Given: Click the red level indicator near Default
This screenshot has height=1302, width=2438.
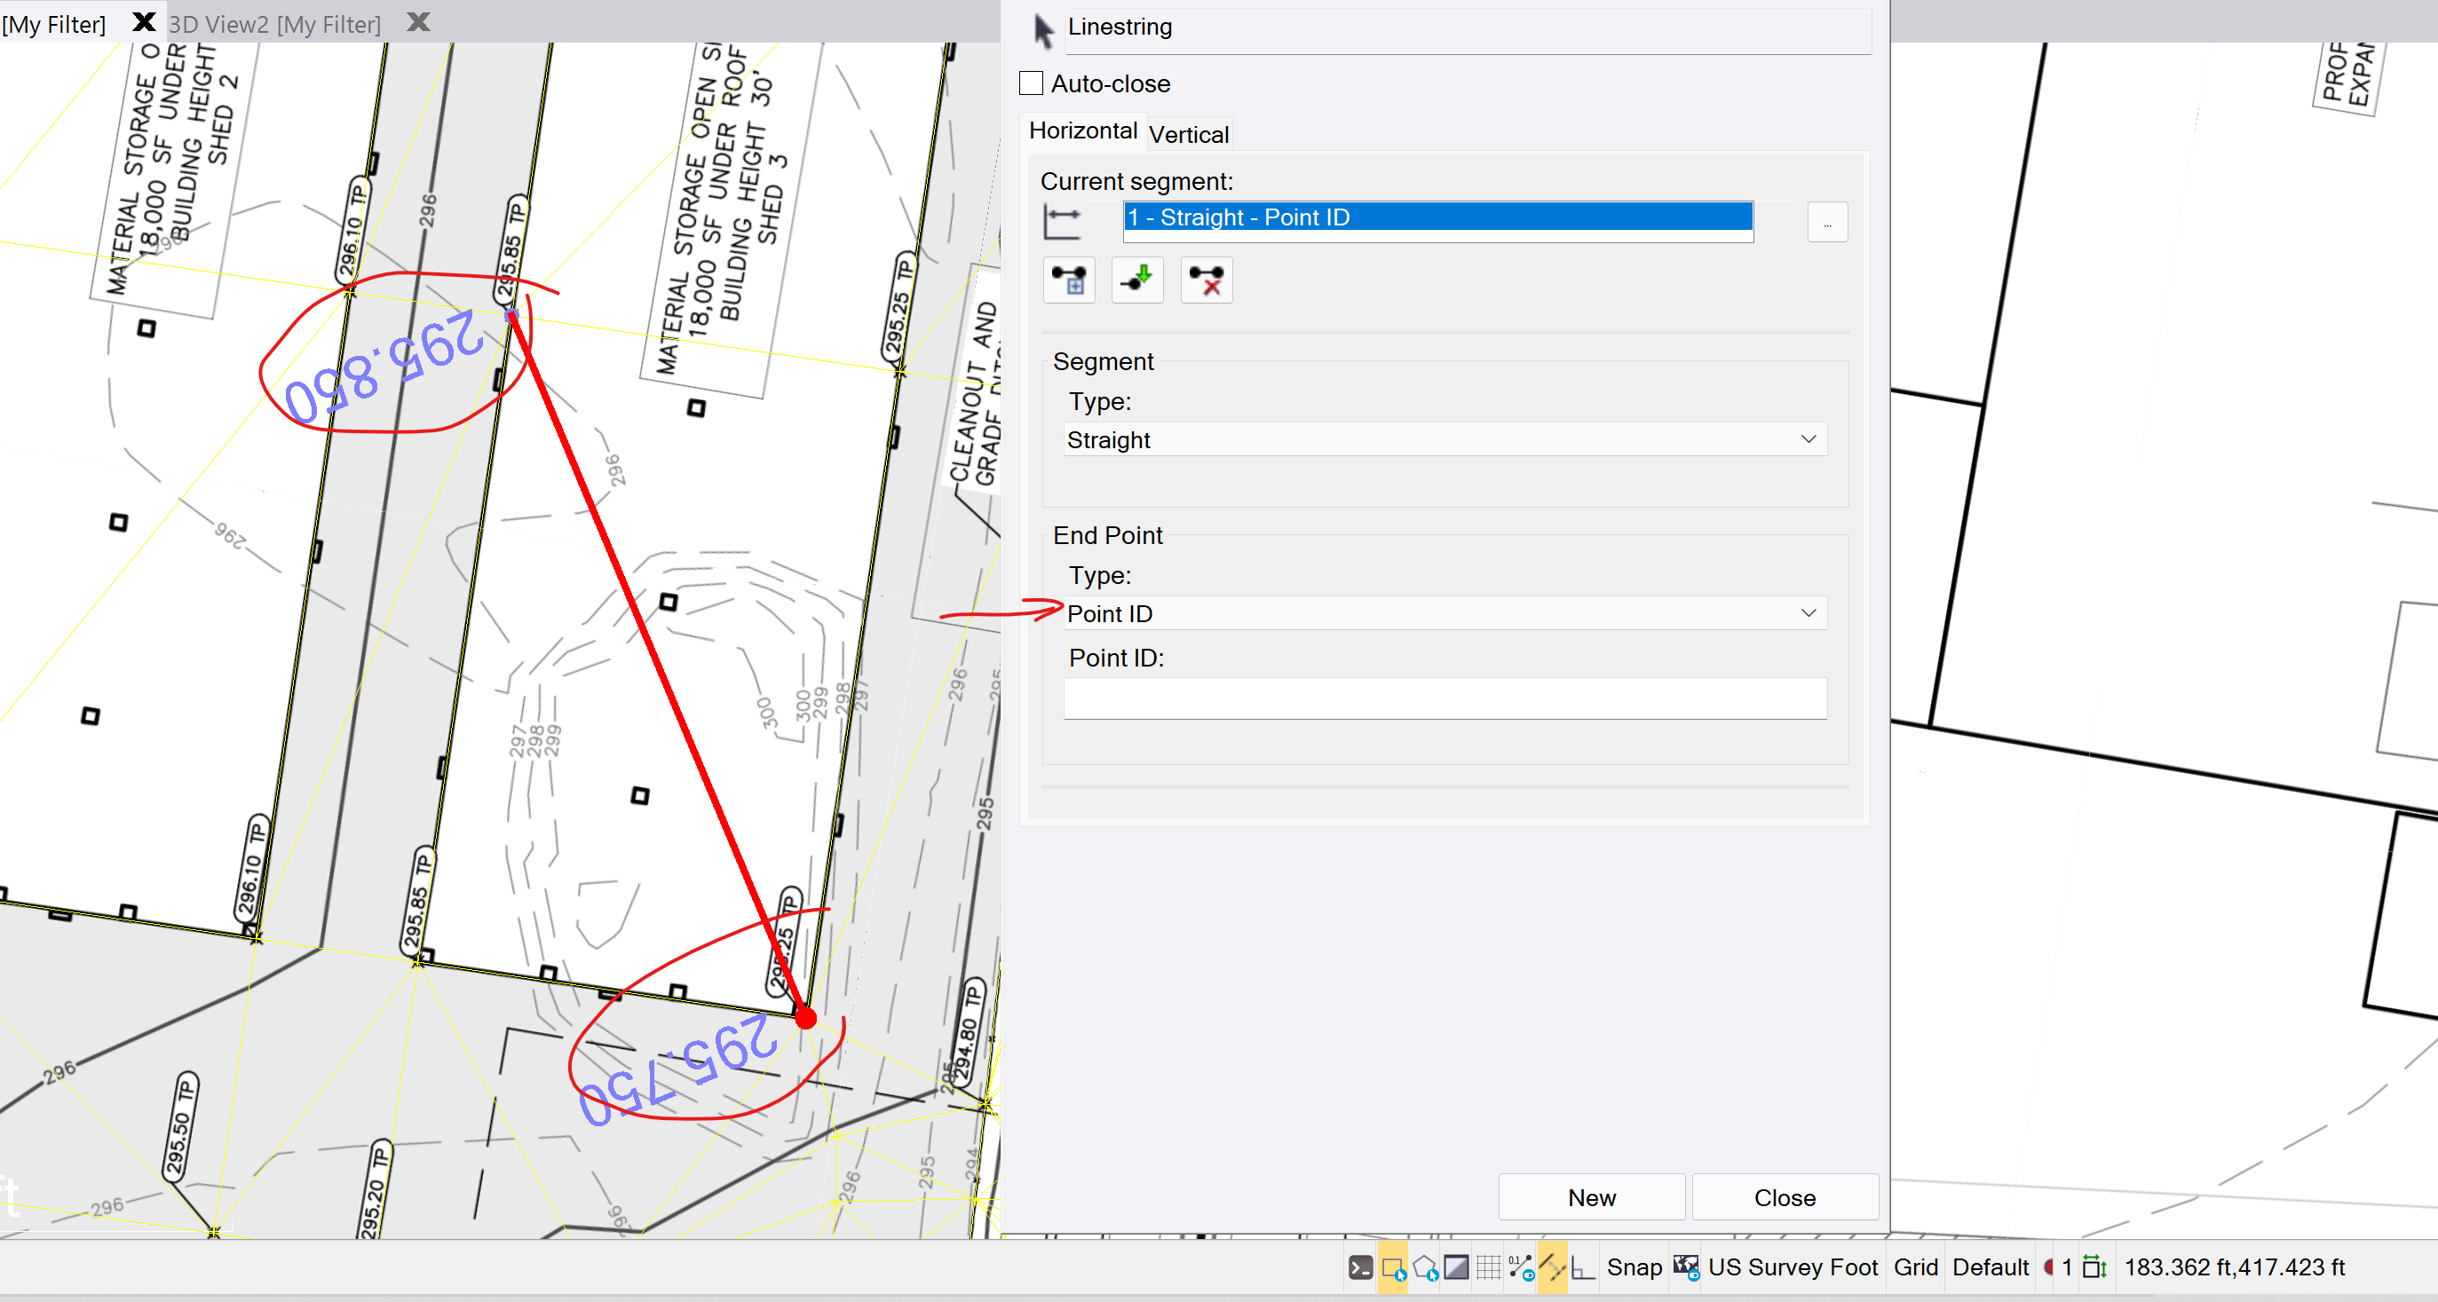Looking at the screenshot, I should pyautogui.click(x=2047, y=1267).
